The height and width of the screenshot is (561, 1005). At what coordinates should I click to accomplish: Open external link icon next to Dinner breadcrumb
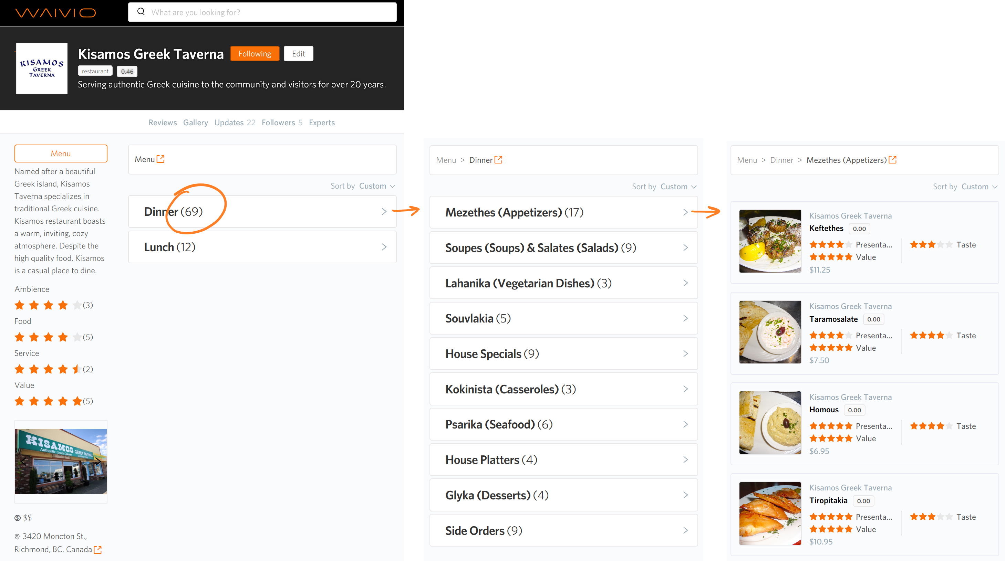(x=498, y=160)
